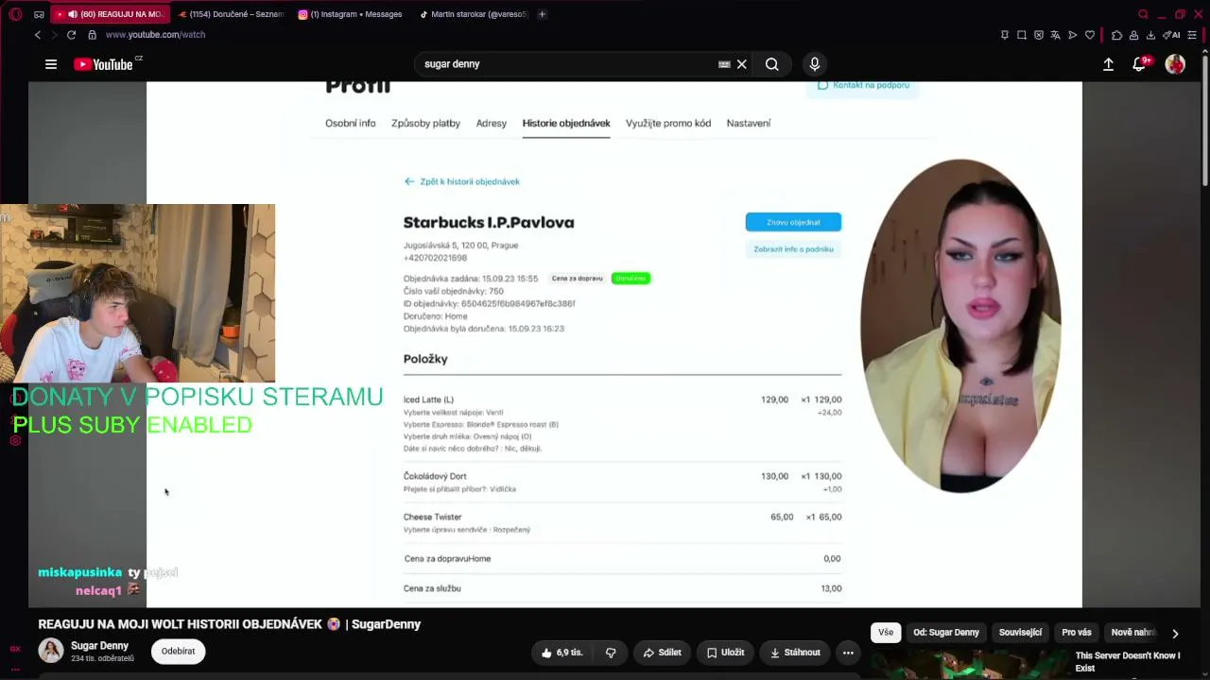Select the Vše filter chip
The width and height of the screenshot is (1210, 680).
(886, 633)
